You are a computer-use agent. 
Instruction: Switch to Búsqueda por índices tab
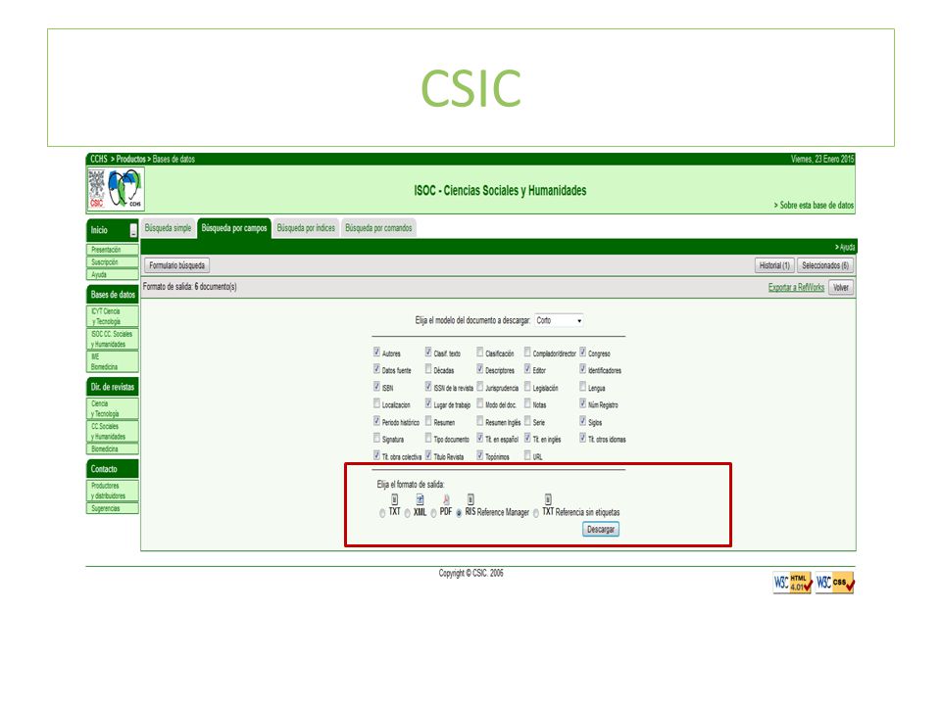click(306, 228)
